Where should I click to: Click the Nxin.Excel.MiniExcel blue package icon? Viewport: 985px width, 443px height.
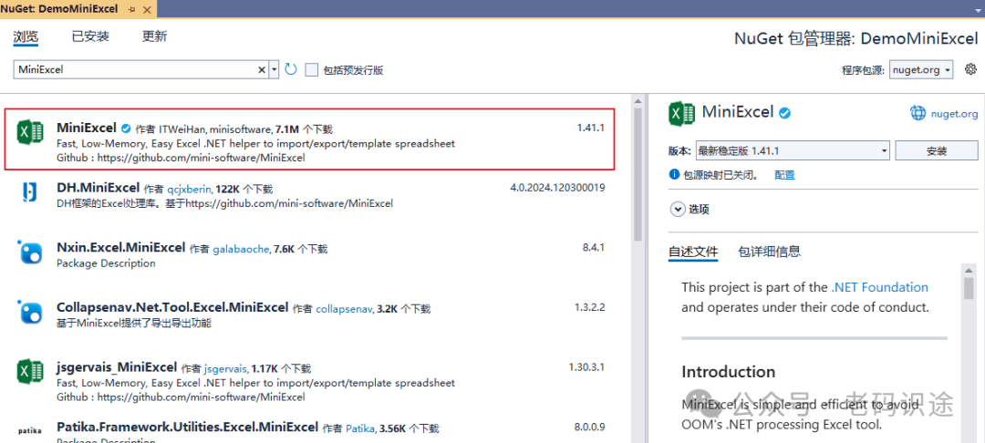[30, 252]
